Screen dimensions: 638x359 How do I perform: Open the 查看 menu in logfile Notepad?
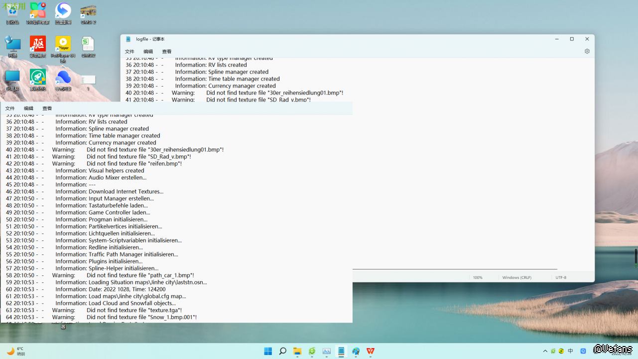click(167, 51)
